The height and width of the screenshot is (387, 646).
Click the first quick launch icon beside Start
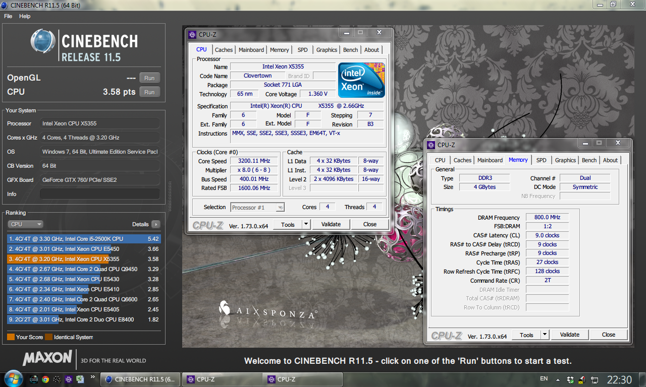(x=34, y=379)
